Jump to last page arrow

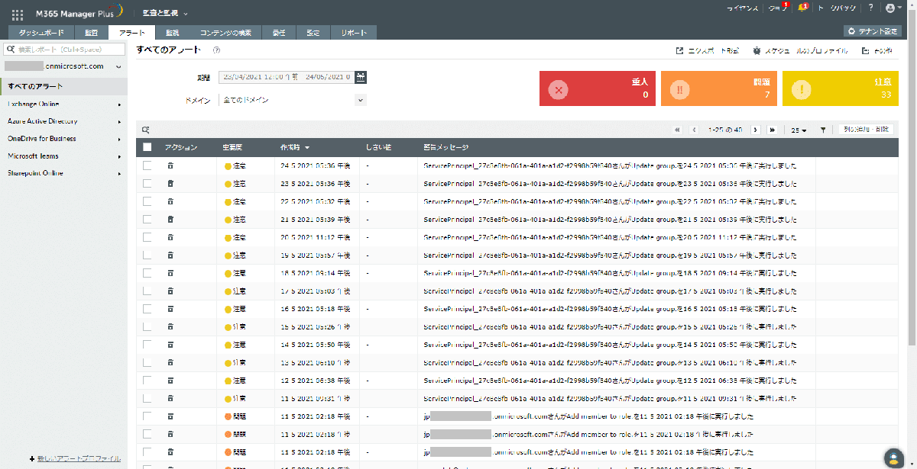pos(772,130)
